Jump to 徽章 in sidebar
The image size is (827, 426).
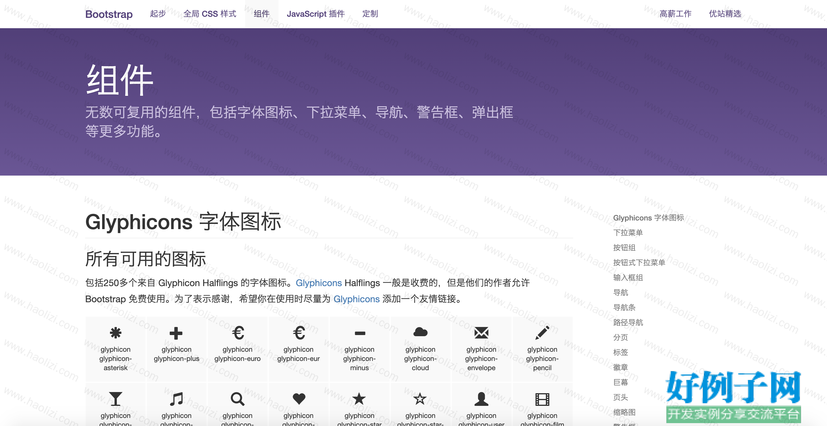tap(621, 367)
